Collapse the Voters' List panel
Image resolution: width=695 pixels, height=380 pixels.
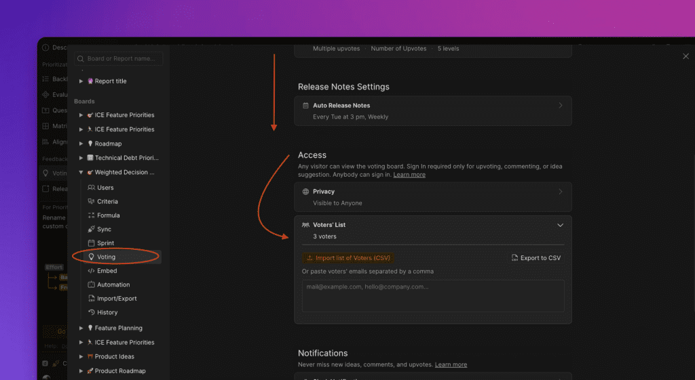(560, 225)
